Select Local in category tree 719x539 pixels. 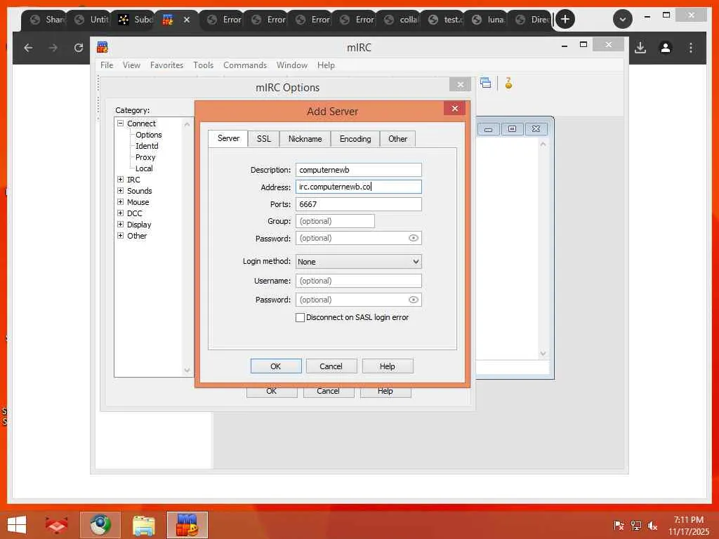pyautogui.click(x=144, y=168)
